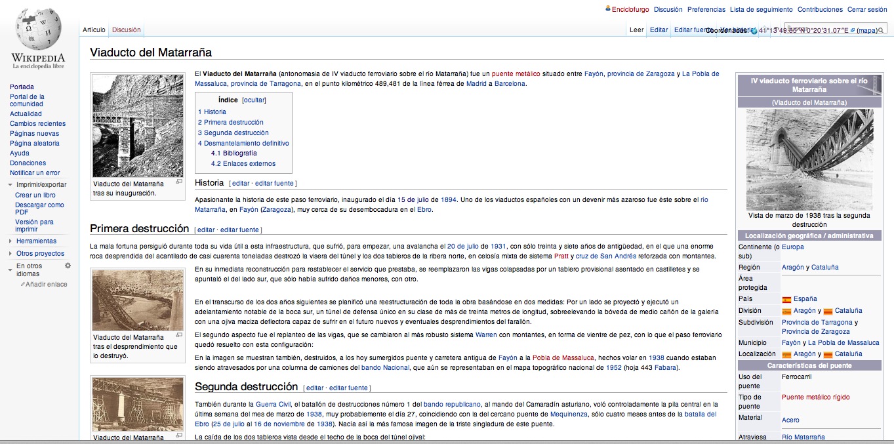Open Preferencias in the user menu

[706, 9]
